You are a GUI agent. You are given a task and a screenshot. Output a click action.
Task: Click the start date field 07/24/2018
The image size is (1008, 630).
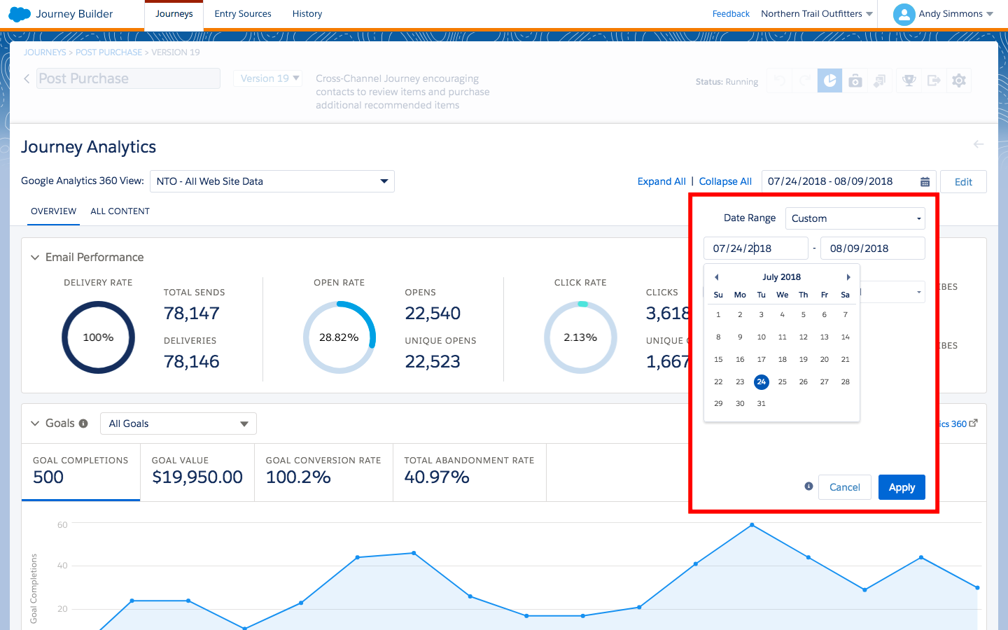coord(756,248)
